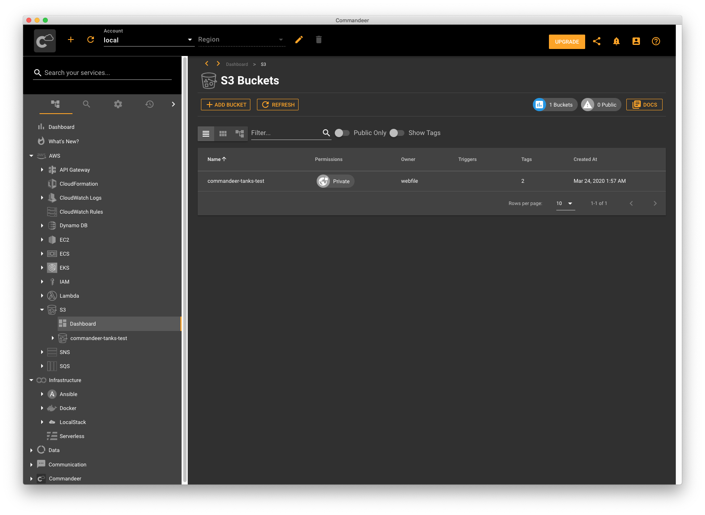705x515 pixels.
Task: Click the reload icon next to Account
Action: click(91, 40)
